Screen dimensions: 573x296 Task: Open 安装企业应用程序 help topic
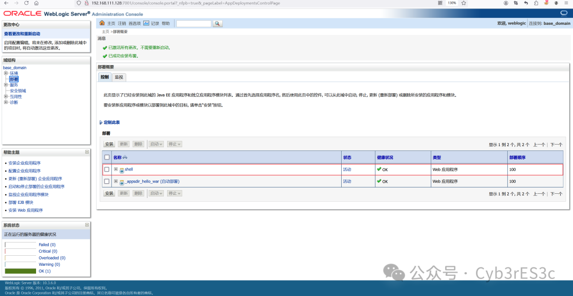tap(24, 163)
